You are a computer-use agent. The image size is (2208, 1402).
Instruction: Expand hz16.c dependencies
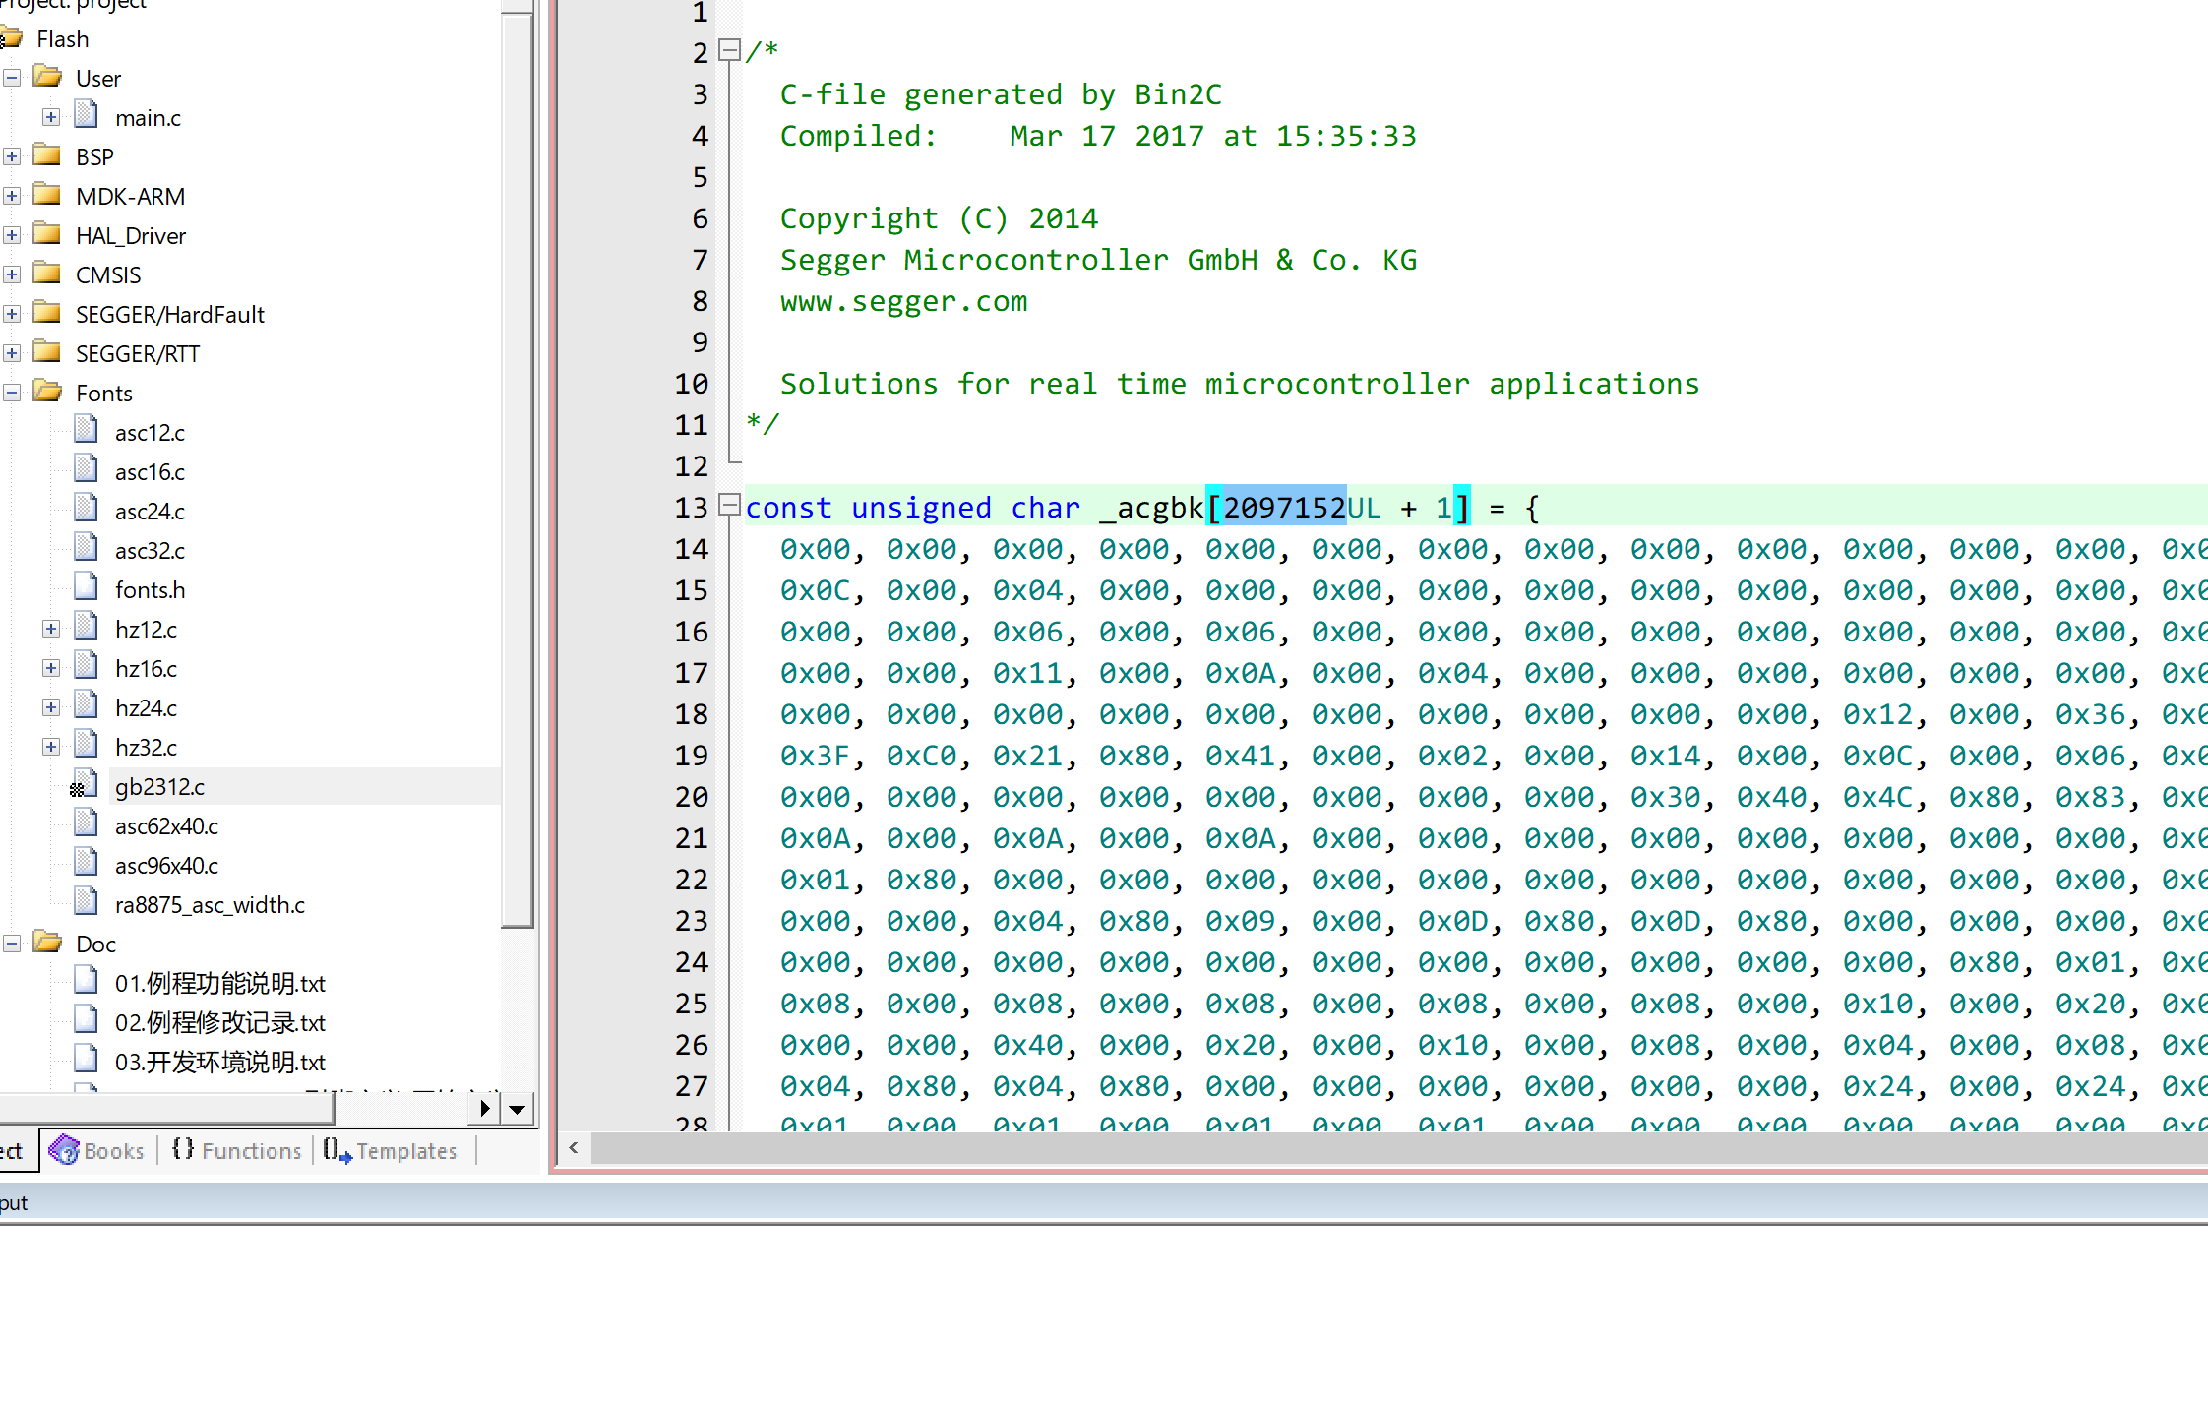coord(51,668)
